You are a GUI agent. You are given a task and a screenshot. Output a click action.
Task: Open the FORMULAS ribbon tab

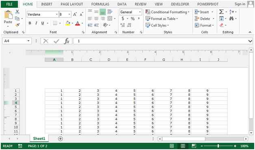pyautogui.click(x=100, y=4)
